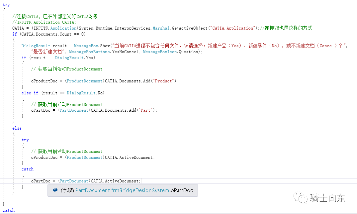Viewport: 357px width, 214px height.
Task: Click the standalone else keyword
Action: (x=17, y=128)
